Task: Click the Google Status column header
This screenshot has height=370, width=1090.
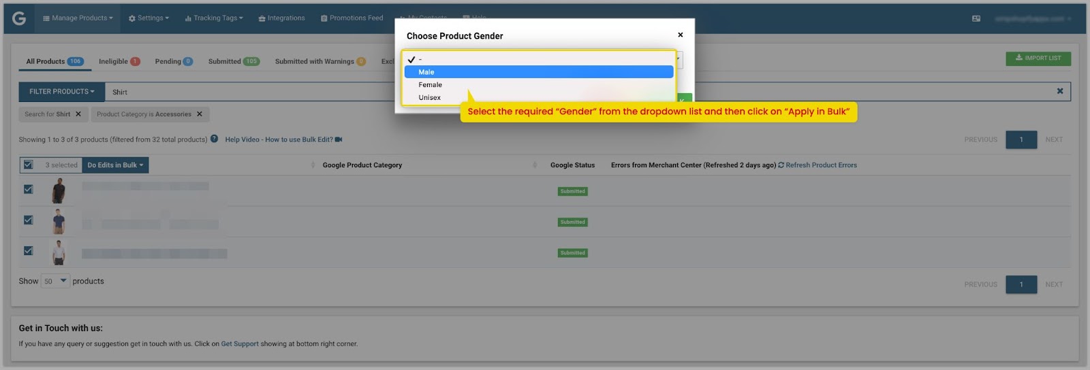Action: pyautogui.click(x=572, y=165)
